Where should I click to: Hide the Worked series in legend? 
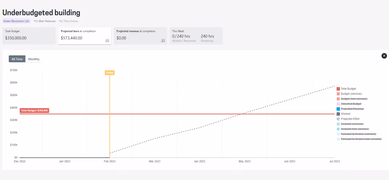tap(343, 114)
